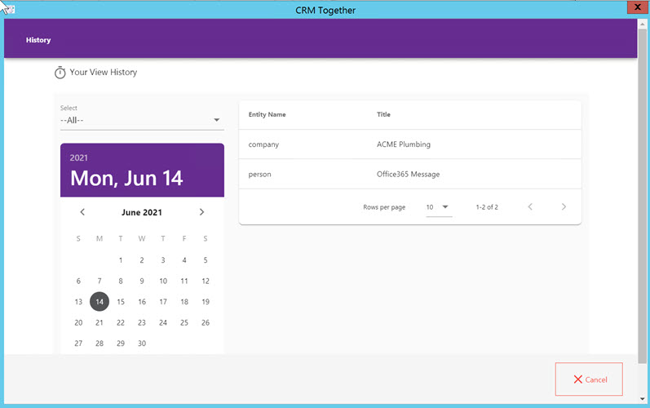Open the Select entity dropdown arrow
Viewport: 650px width, 408px height.
coord(216,120)
